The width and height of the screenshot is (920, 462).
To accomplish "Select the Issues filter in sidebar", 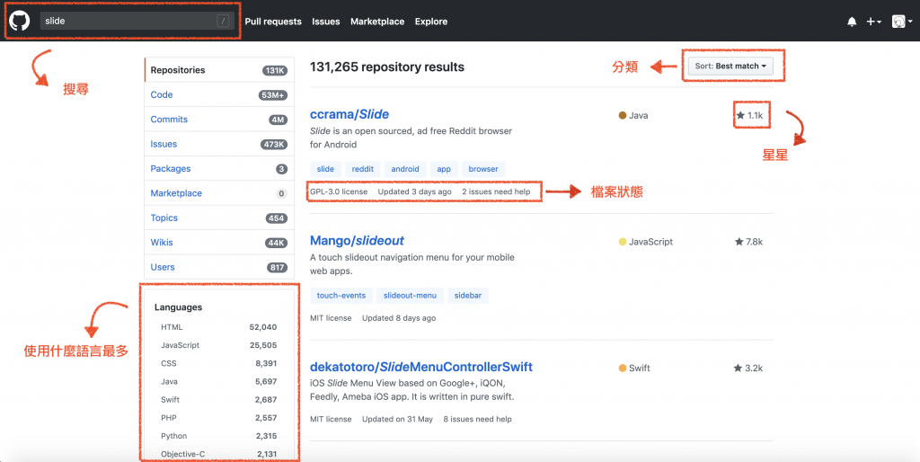I will point(219,144).
